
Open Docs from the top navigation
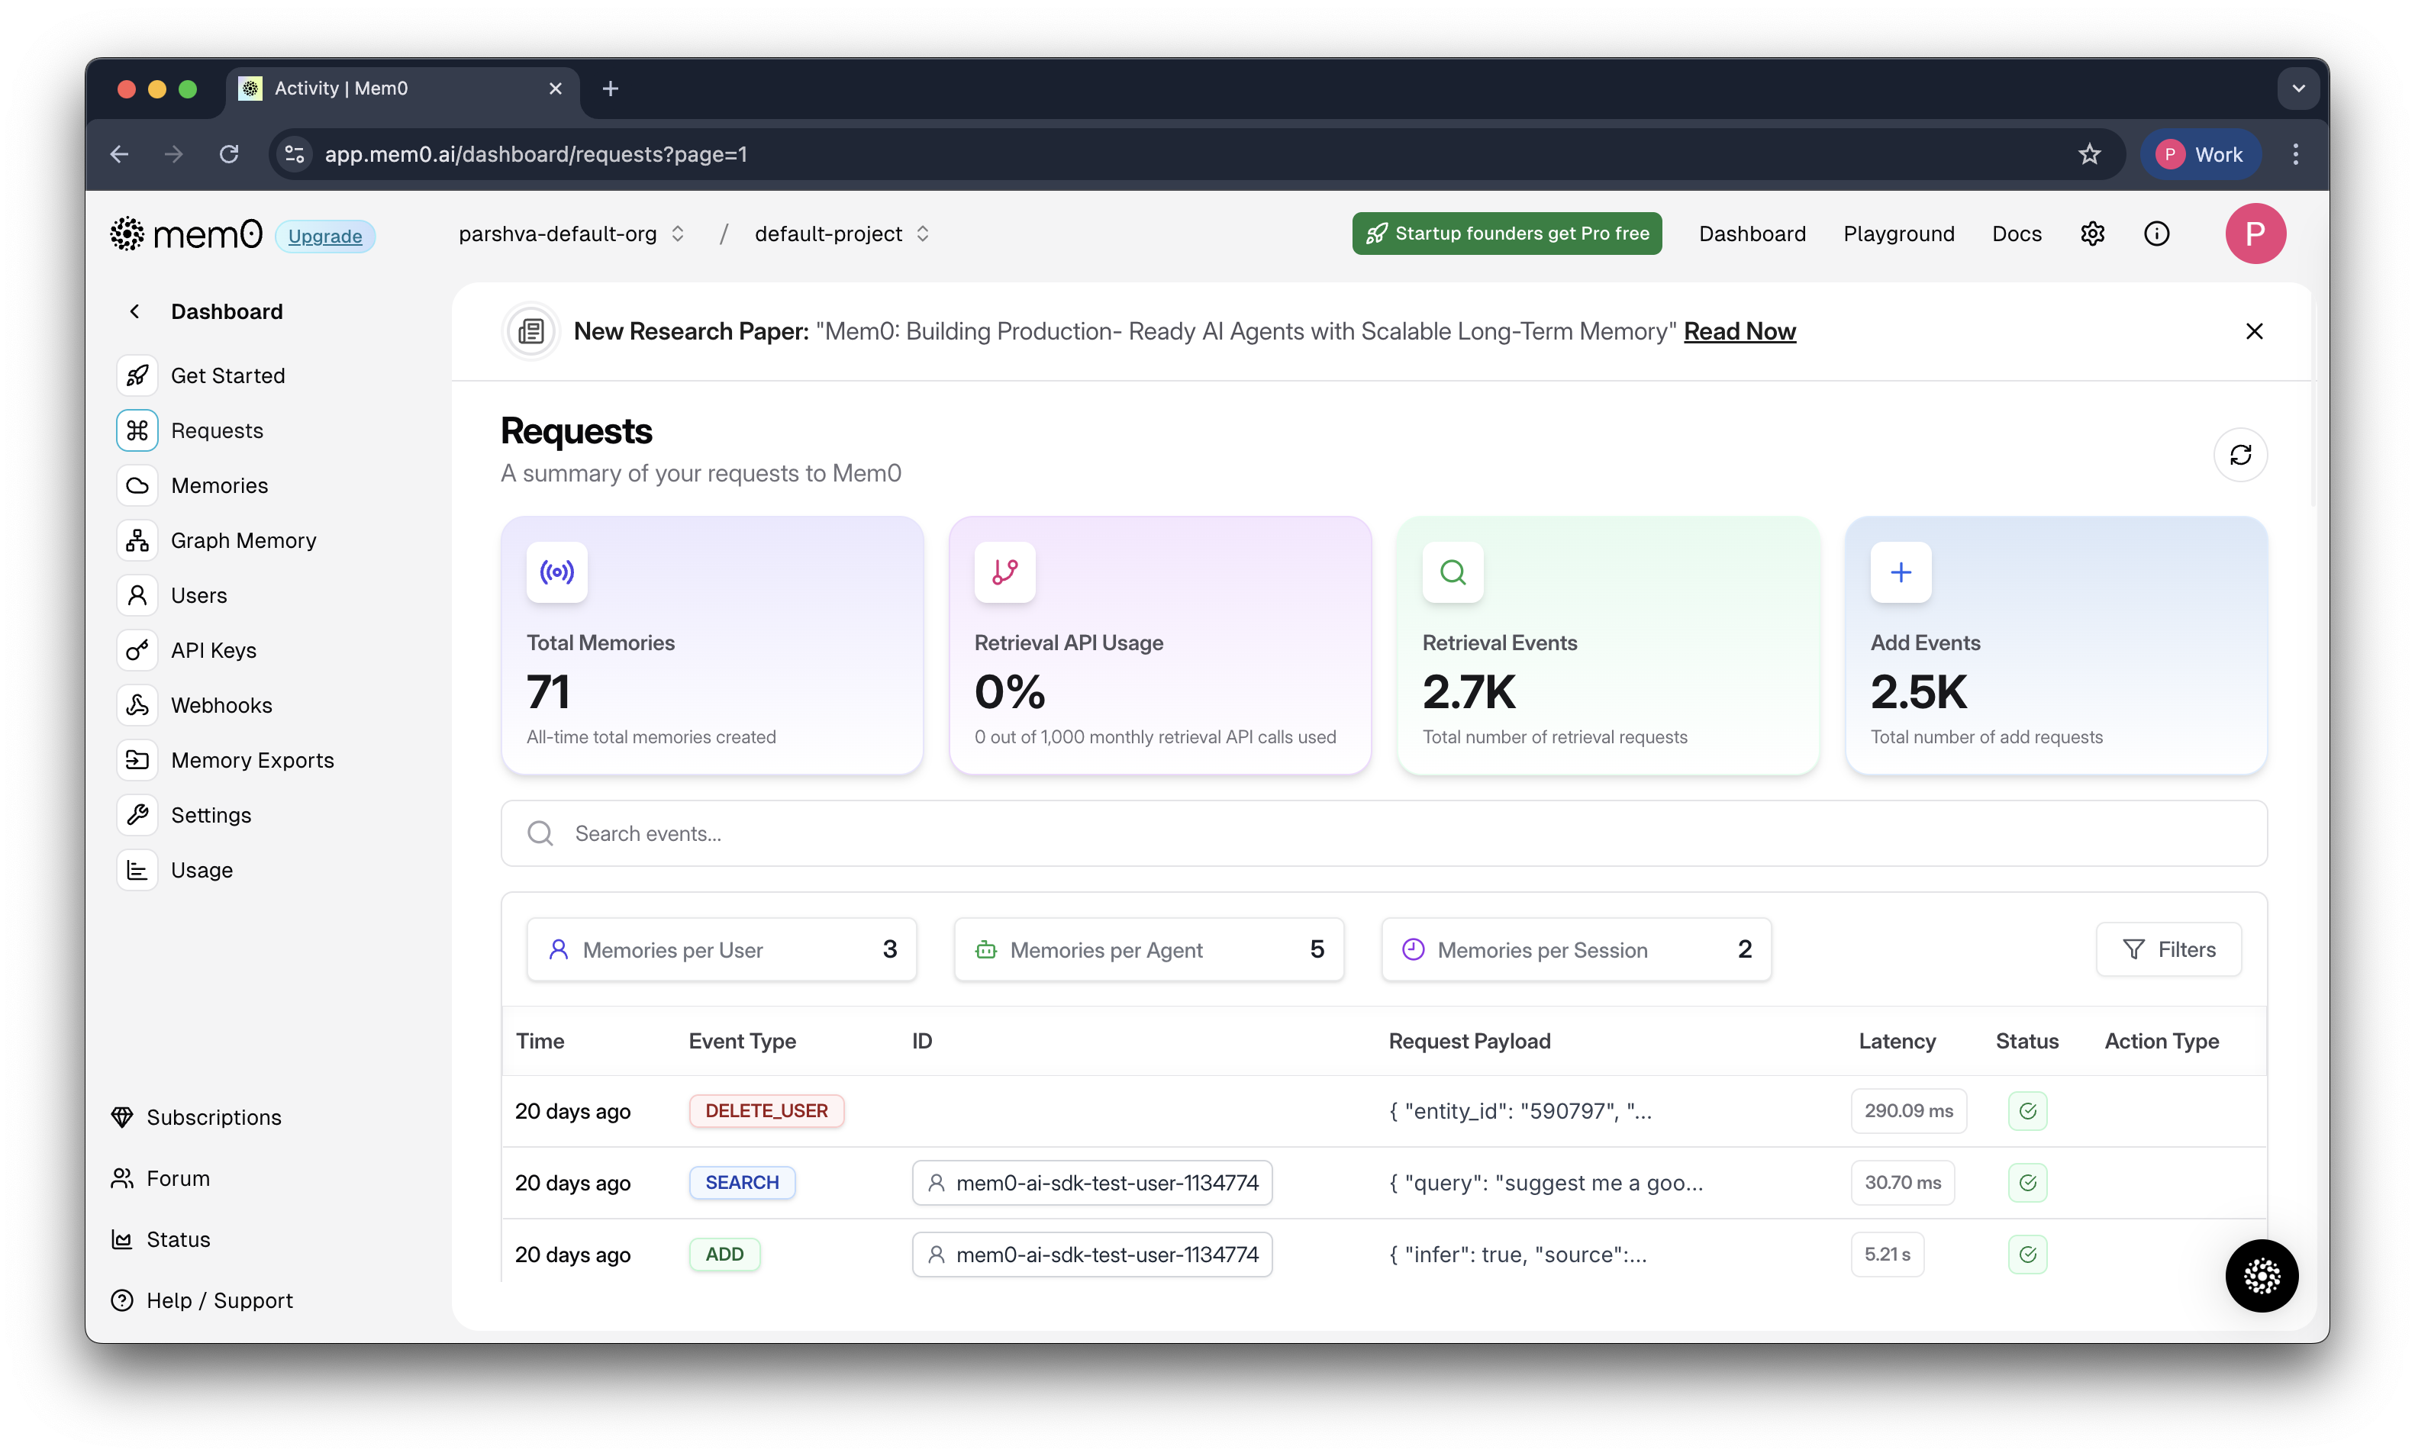2016,234
